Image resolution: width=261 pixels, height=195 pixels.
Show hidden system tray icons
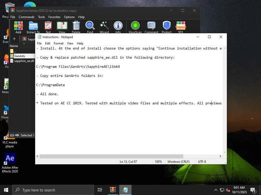(216, 190)
